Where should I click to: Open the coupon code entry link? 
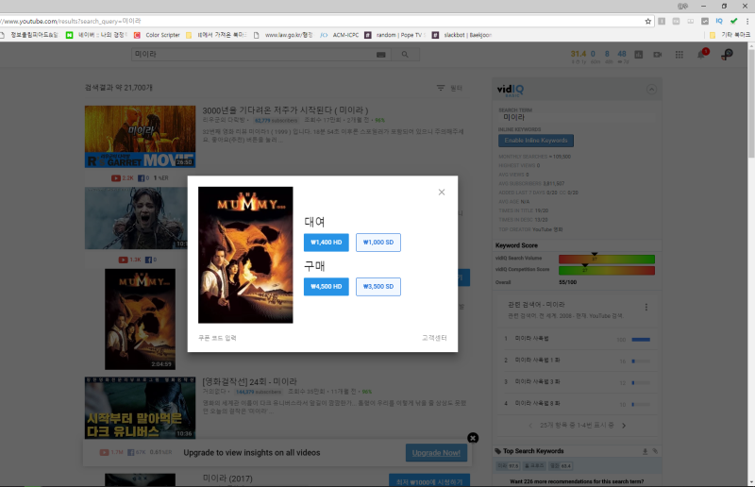pos(217,338)
